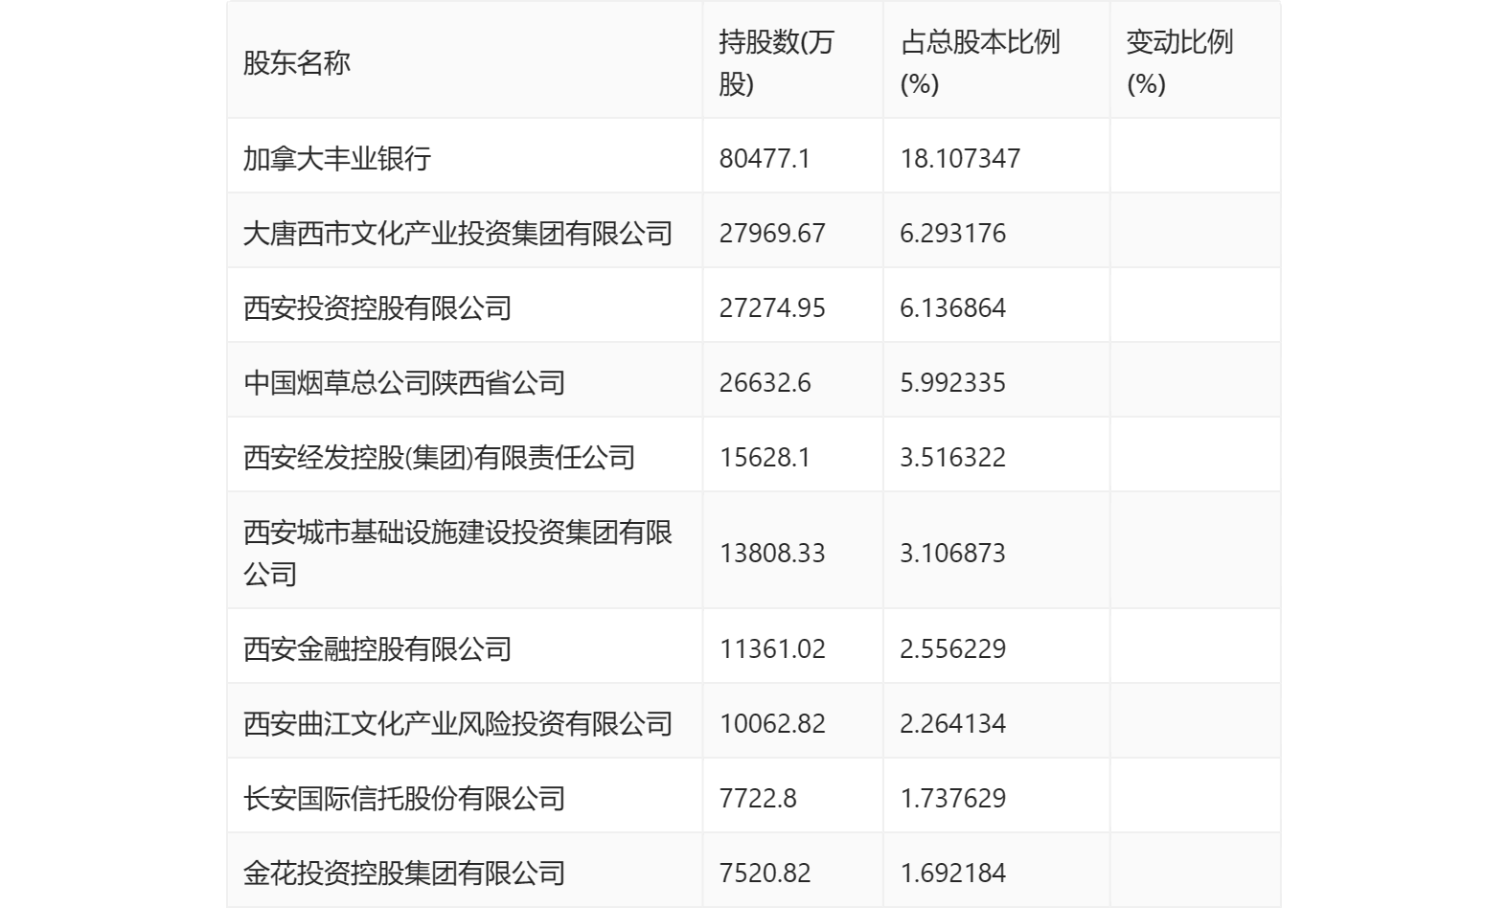This screenshot has width=1508, height=908.
Task: Select shareholder 金花投资控股集团有限公司
Action: point(404,873)
